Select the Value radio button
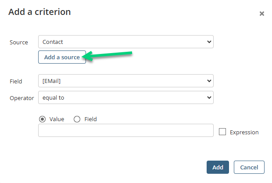Viewport: 272px width, 183px height. pos(42,119)
